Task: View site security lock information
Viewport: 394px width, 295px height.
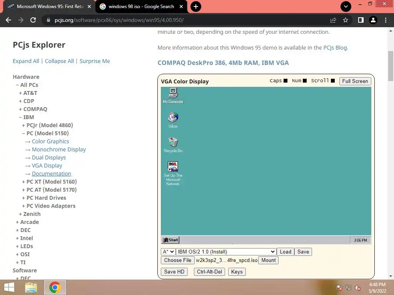Action: (48, 20)
